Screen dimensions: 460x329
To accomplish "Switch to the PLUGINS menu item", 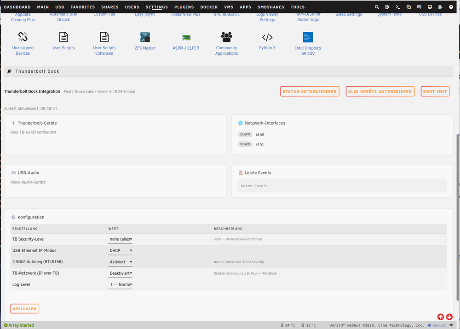I will tap(184, 7).
